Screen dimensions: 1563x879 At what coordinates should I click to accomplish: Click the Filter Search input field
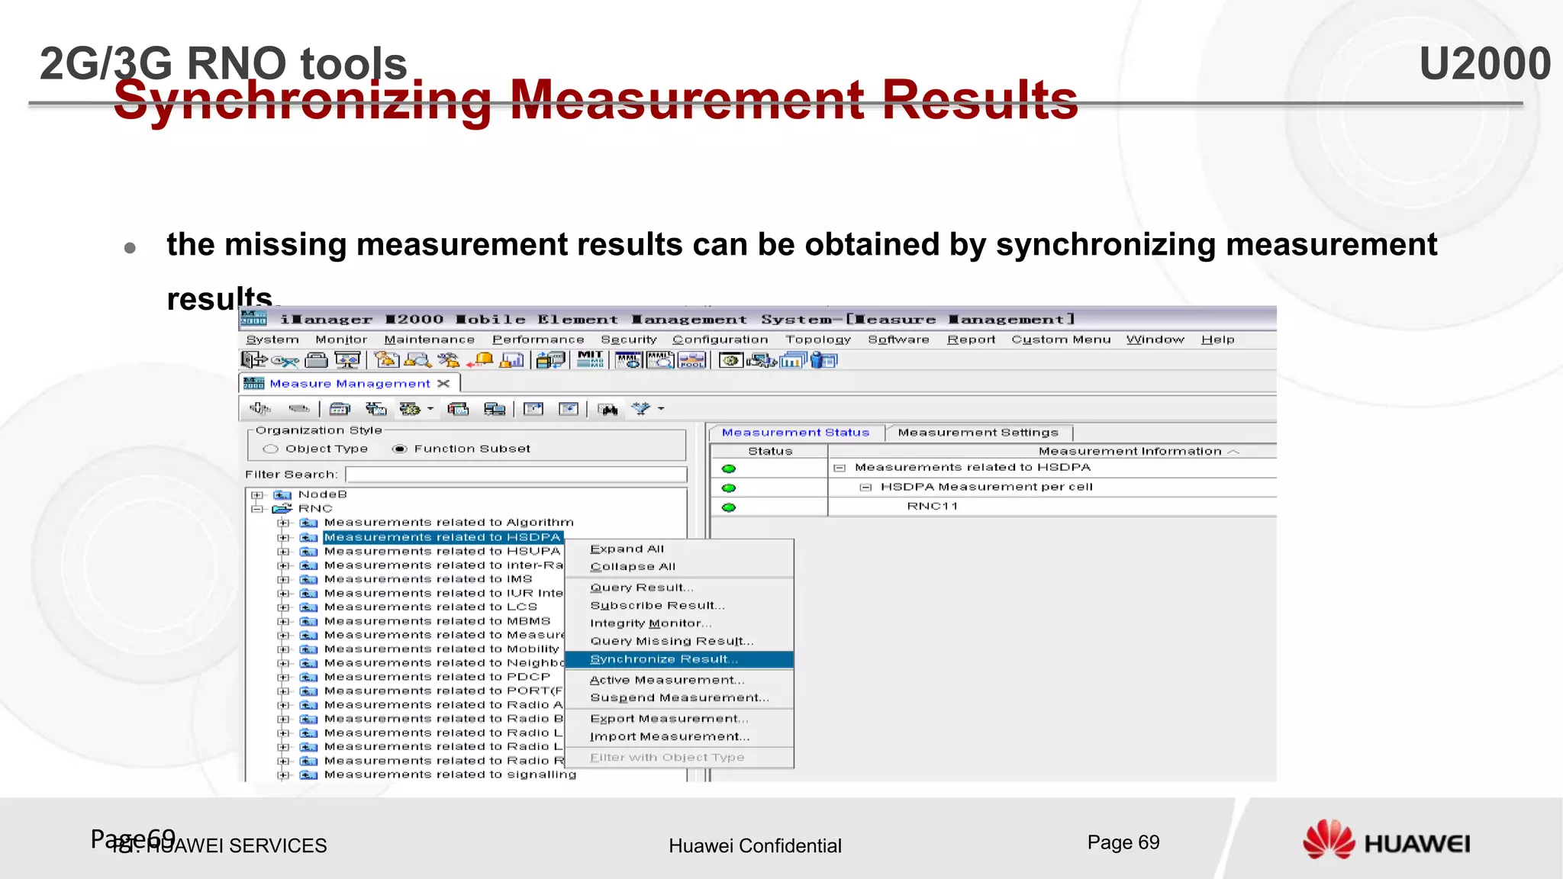tap(516, 475)
